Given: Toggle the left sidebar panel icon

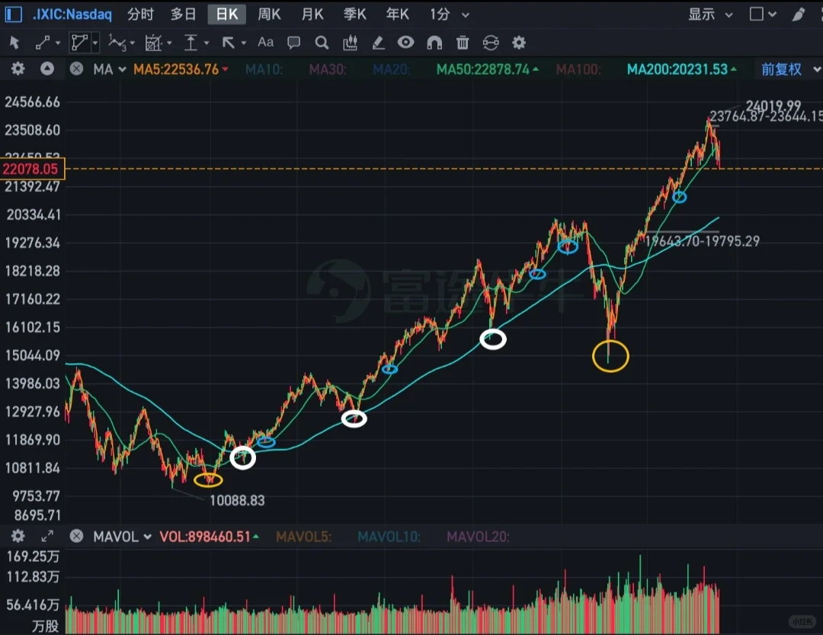Looking at the screenshot, I should pos(13,14).
